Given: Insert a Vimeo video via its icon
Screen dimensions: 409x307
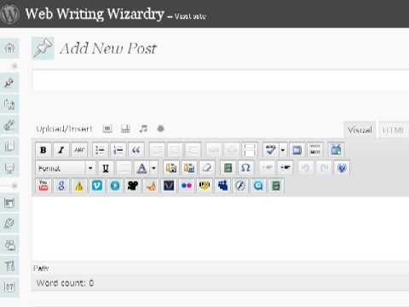Looking at the screenshot, I should click(x=97, y=186).
